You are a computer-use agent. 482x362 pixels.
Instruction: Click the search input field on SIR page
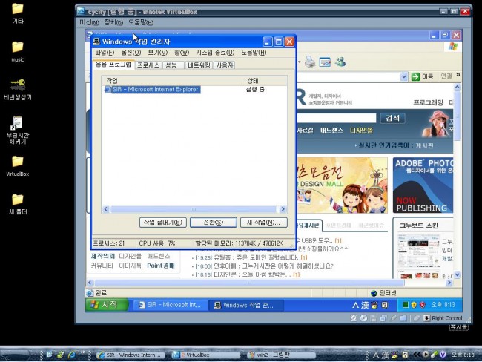tap(337, 119)
